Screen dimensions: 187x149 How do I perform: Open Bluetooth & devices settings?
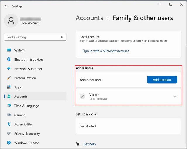coord(35,59)
